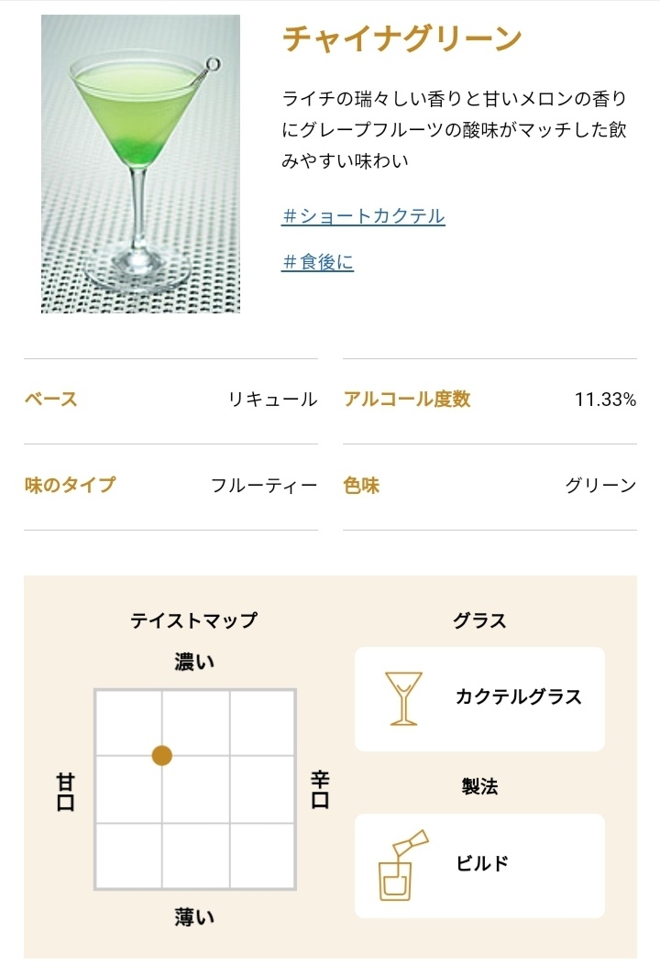The height and width of the screenshot is (975, 660).
Task: Click the 11.33% alcohol value
Action: [605, 400]
